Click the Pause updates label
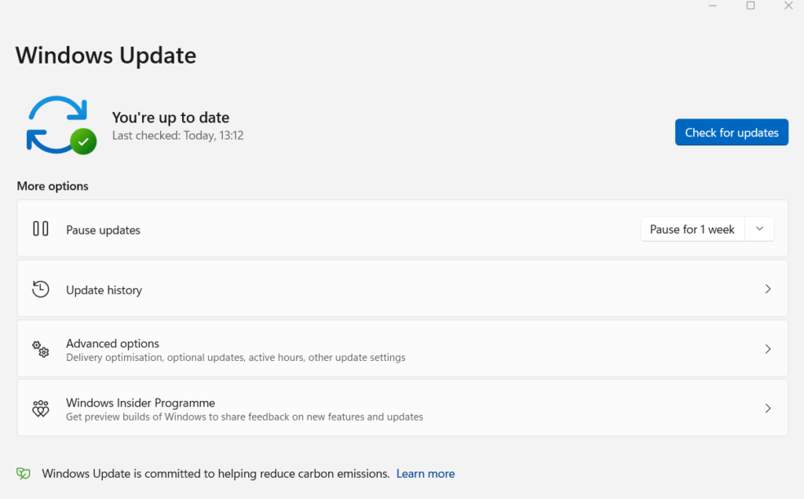The height and width of the screenshot is (499, 804). (x=103, y=231)
